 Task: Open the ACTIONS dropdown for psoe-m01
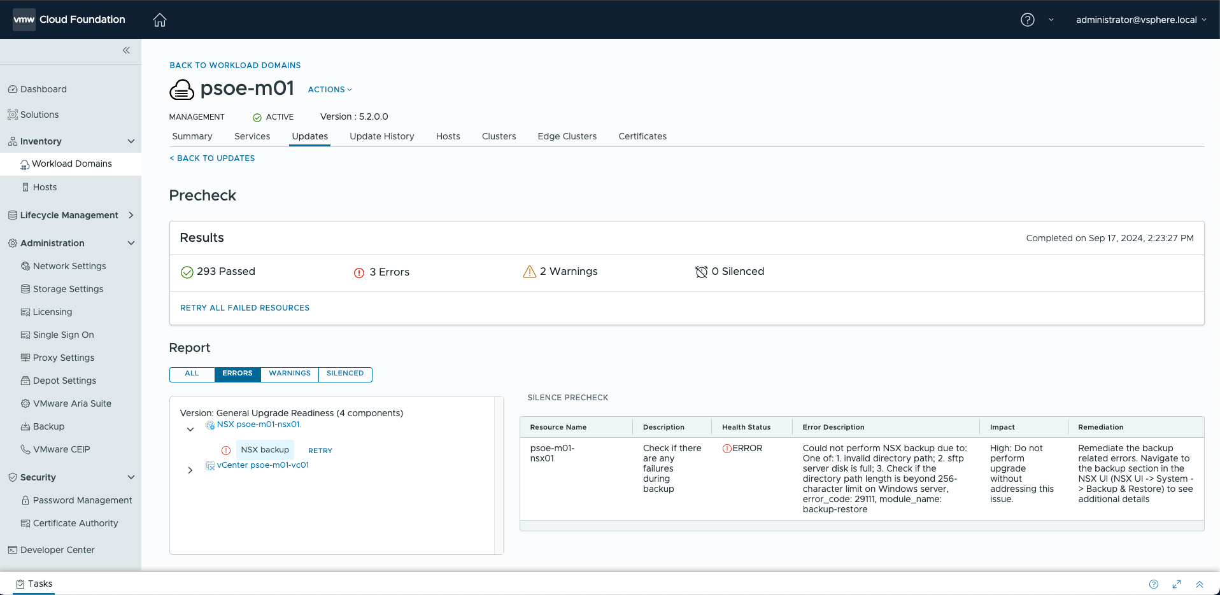[x=329, y=89]
